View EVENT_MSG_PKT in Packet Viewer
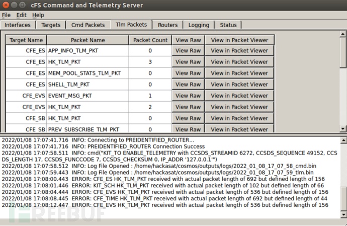Screen dimensions: 347x226 [239, 96]
